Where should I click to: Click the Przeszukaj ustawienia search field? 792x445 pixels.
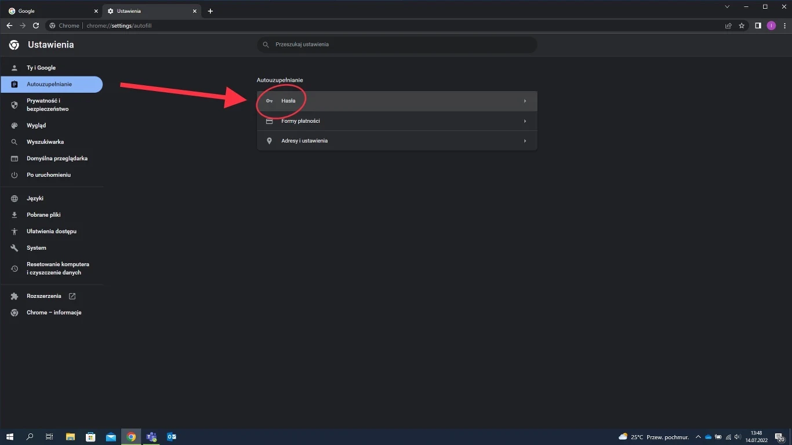(397, 45)
